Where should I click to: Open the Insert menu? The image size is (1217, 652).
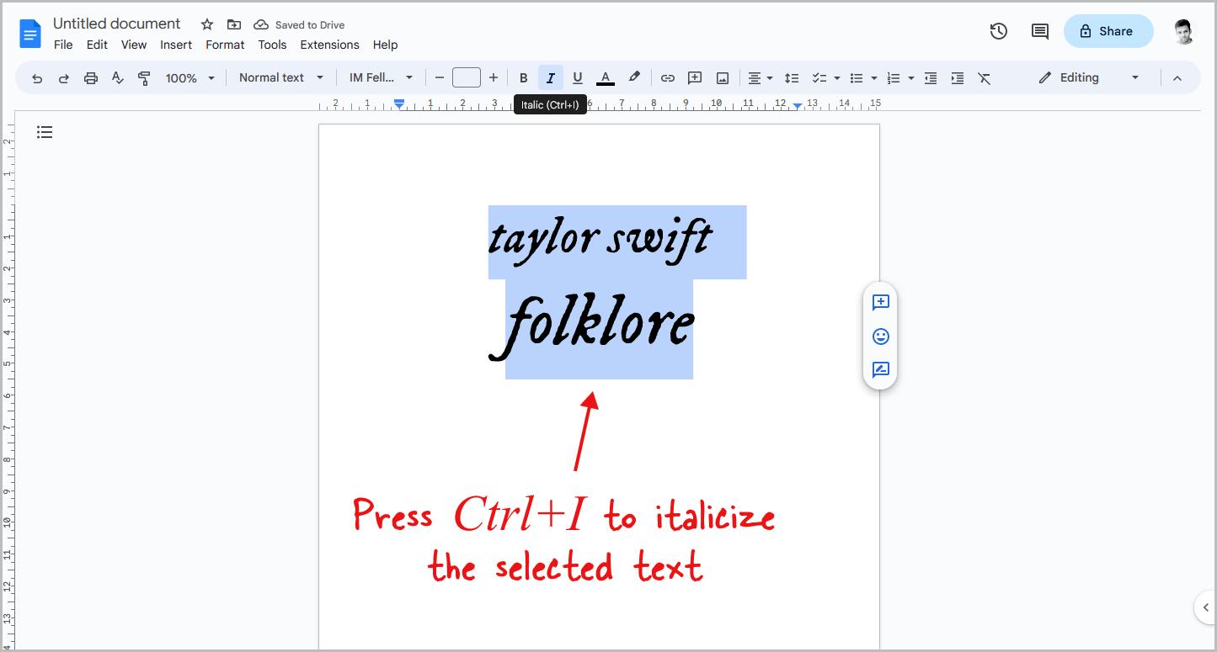click(x=176, y=45)
